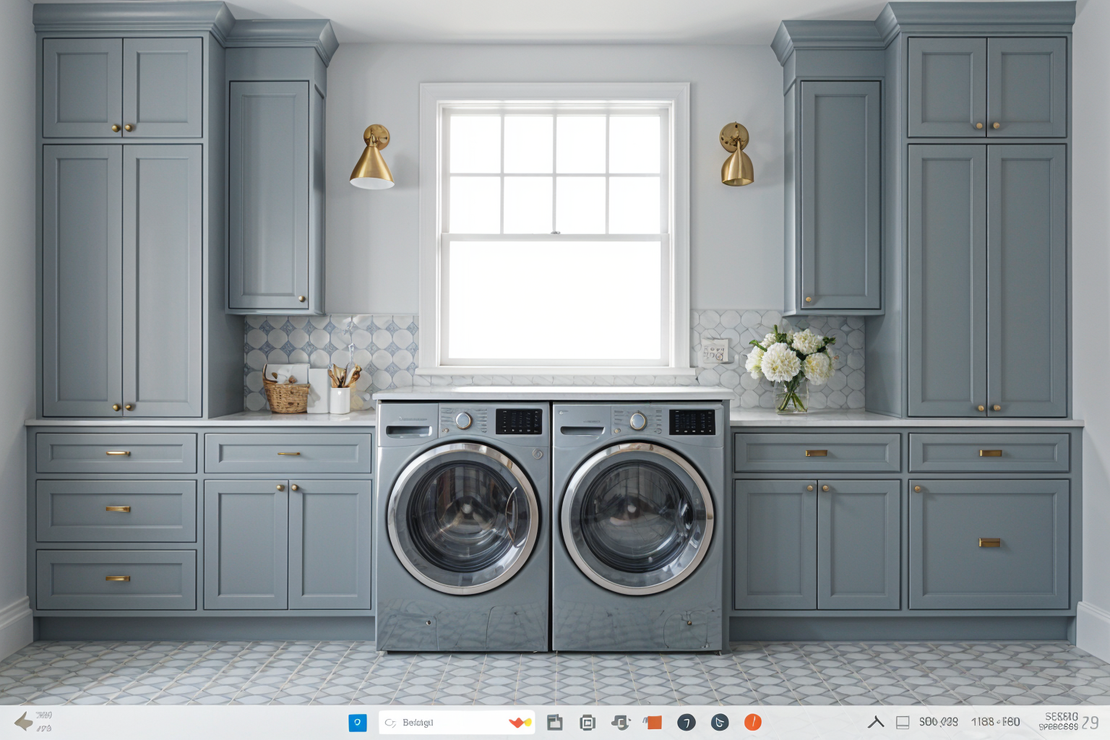Click the display icon in the system tray
The height and width of the screenshot is (740, 1110).
(903, 723)
